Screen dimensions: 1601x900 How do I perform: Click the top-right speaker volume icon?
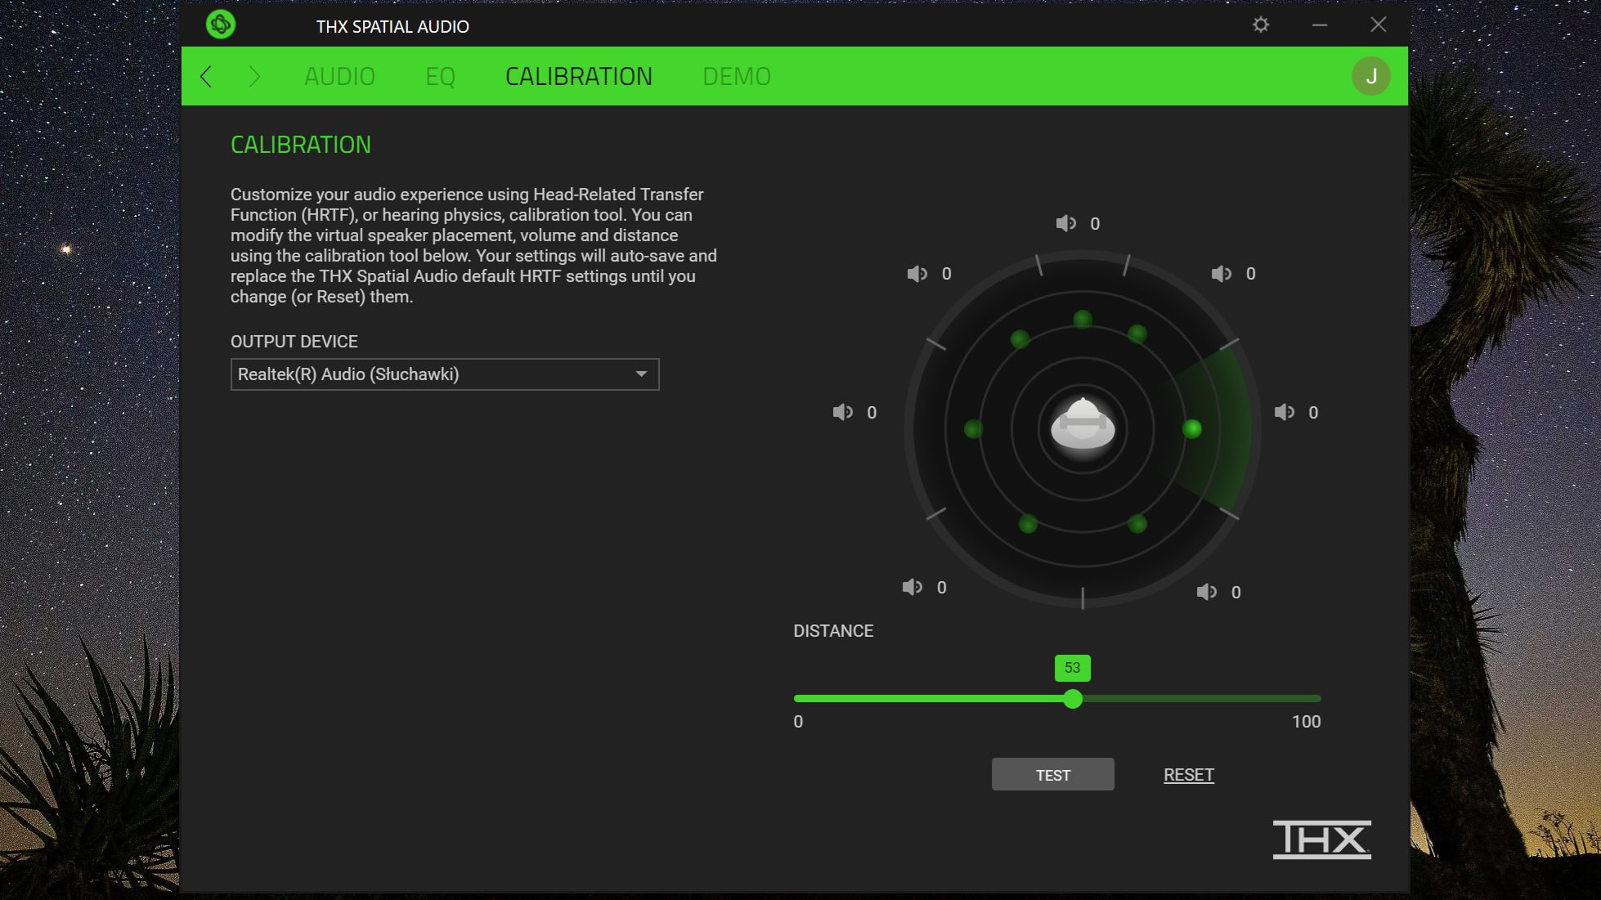click(1222, 274)
